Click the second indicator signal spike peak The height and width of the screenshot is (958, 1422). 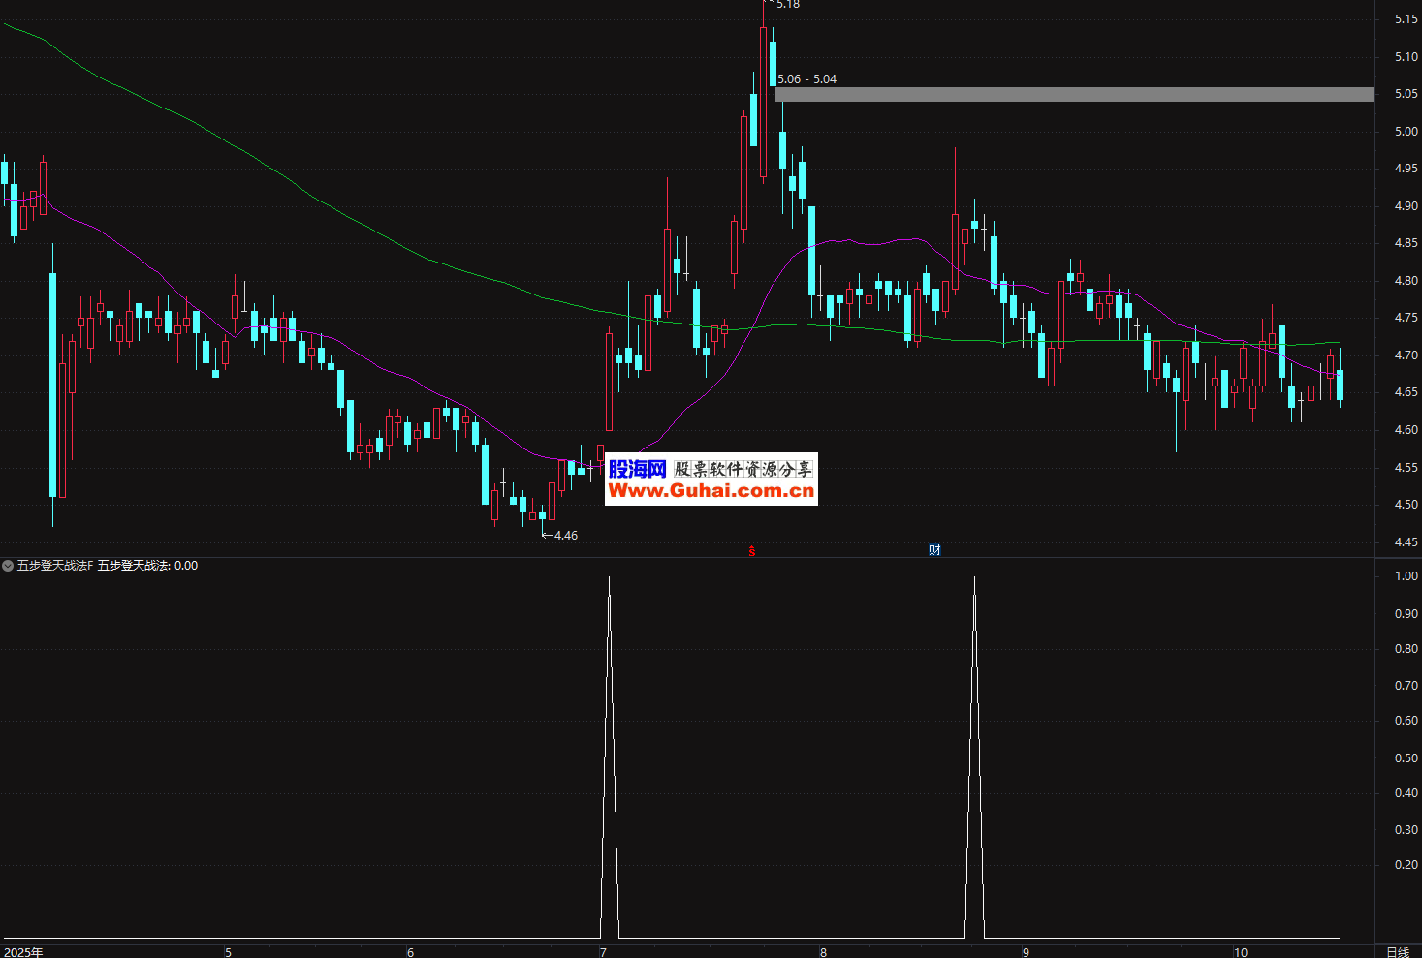(x=974, y=578)
